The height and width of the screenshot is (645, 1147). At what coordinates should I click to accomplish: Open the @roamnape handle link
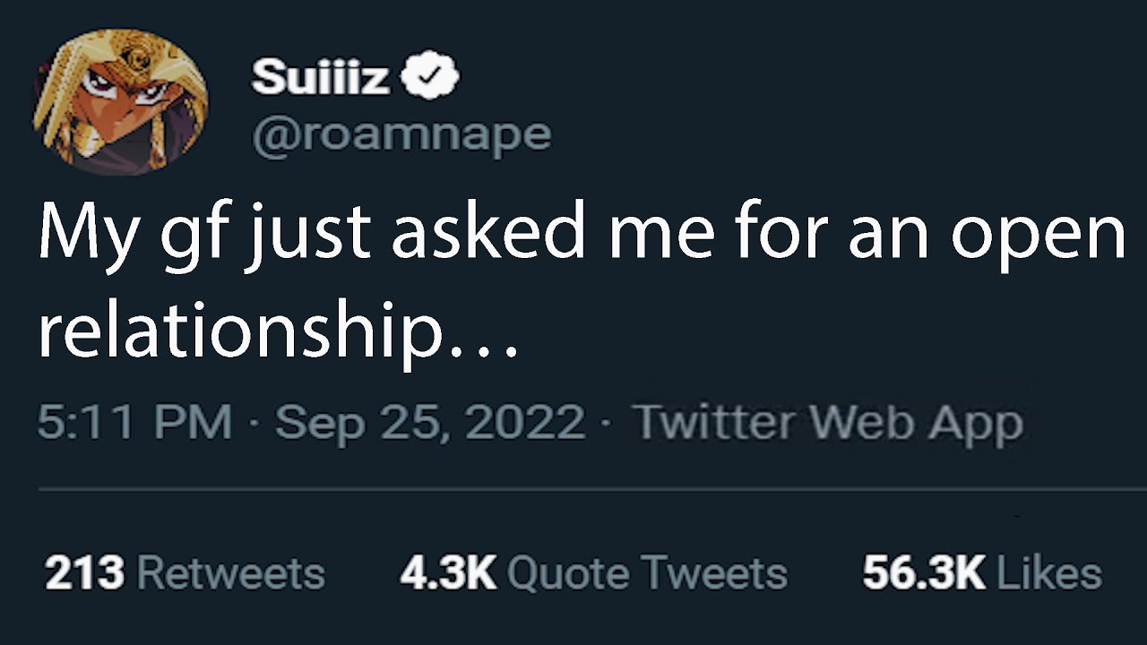point(401,134)
